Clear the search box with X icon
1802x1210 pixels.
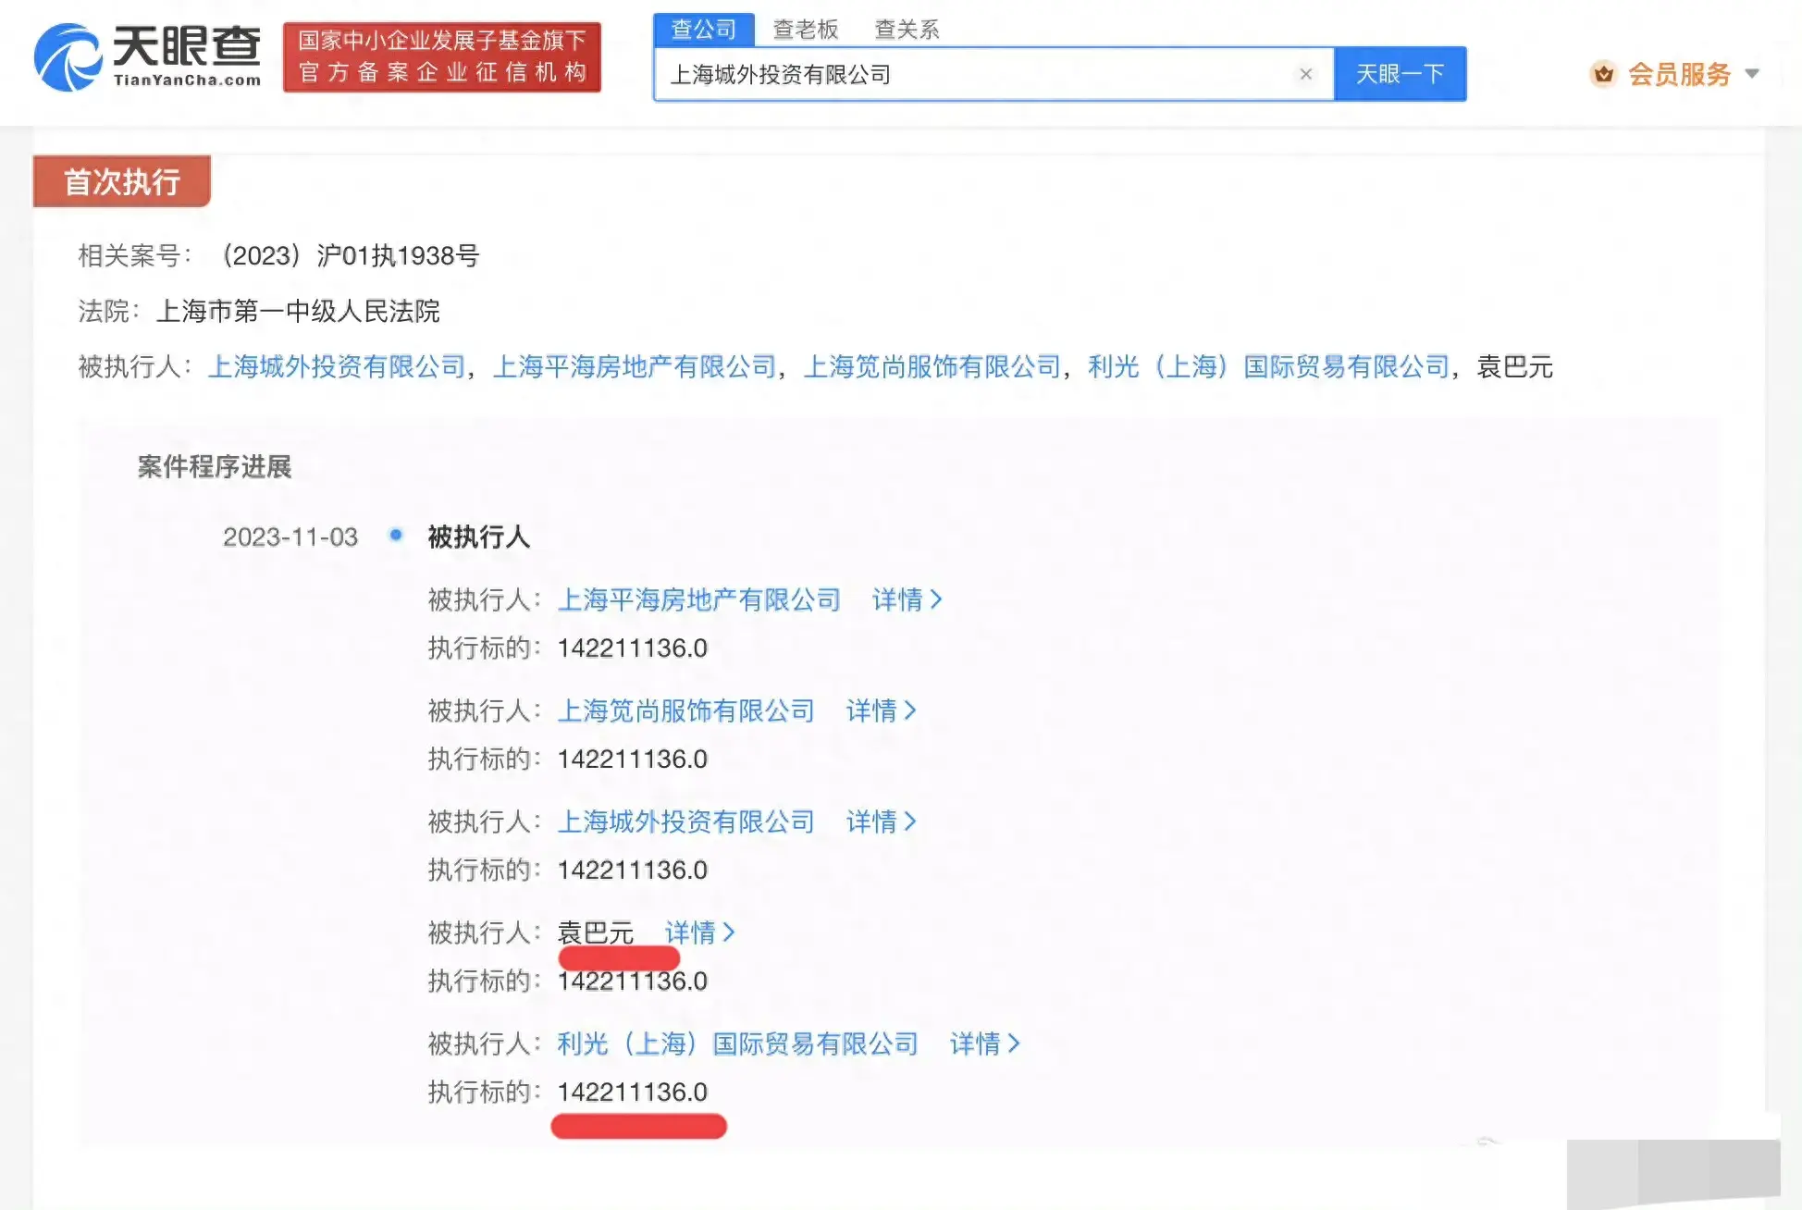[x=1305, y=74]
